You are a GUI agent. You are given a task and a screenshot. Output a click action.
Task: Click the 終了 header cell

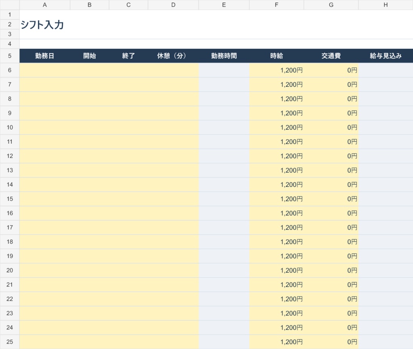129,56
